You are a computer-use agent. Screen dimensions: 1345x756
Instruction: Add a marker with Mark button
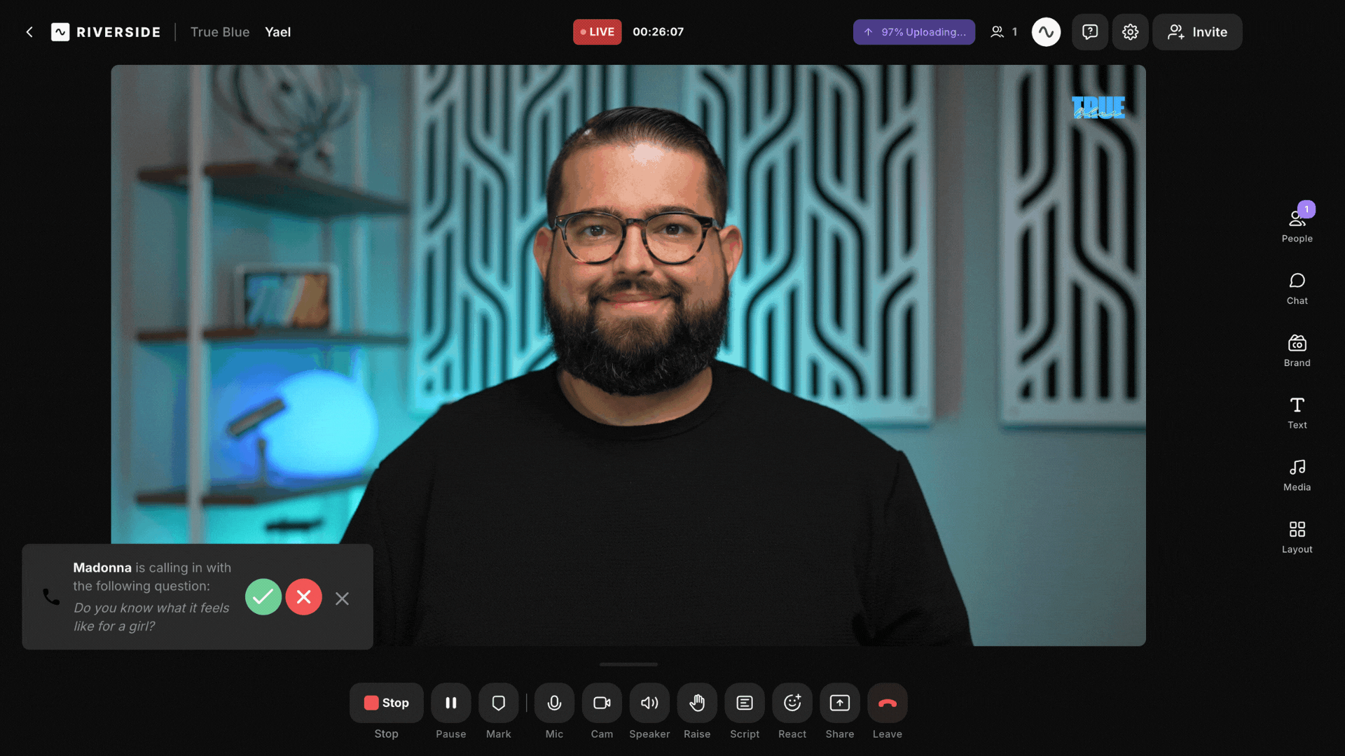click(x=498, y=703)
